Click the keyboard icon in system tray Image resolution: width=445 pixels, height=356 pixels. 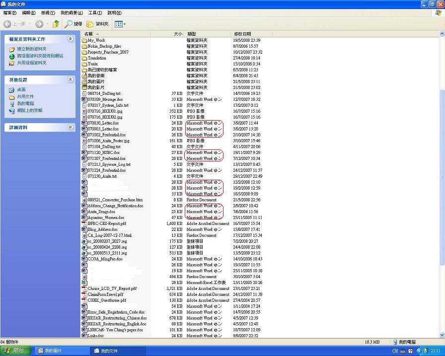point(403,351)
